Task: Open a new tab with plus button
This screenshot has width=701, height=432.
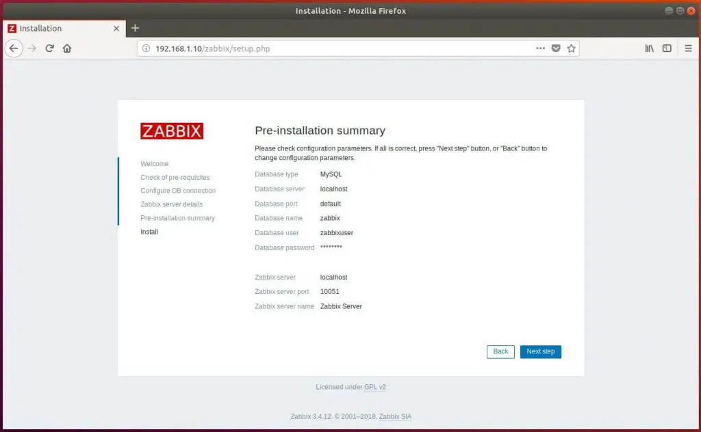Action: (135, 28)
